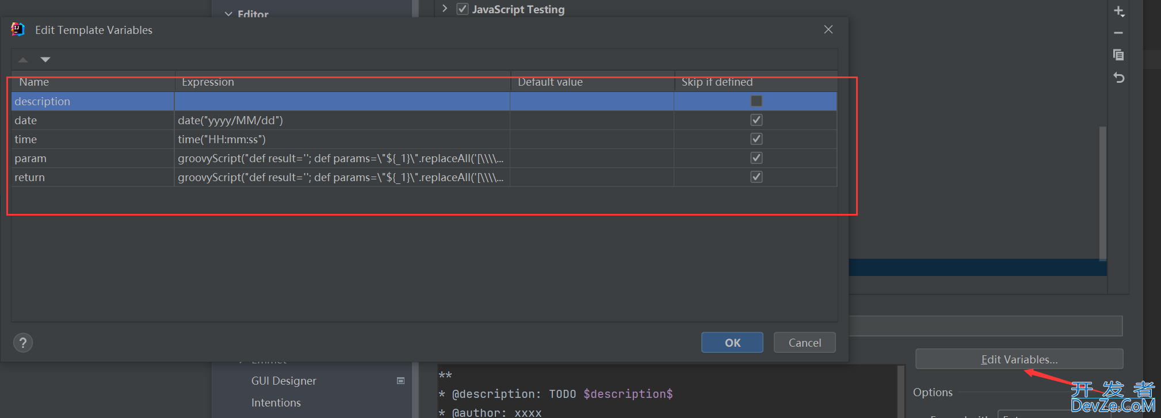Edit the date("yyyy/MM/dd") expression cell
The height and width of the screenshot is (418, 1161).
pyautogui.click(x=342, y=120)
